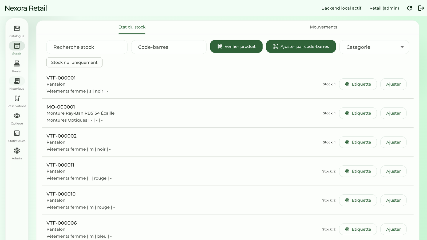
Task: Select product code VTF-000006
Action: [x=62, y=223]
